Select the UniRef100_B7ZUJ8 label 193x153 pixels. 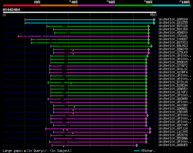[x=173, y=82]
